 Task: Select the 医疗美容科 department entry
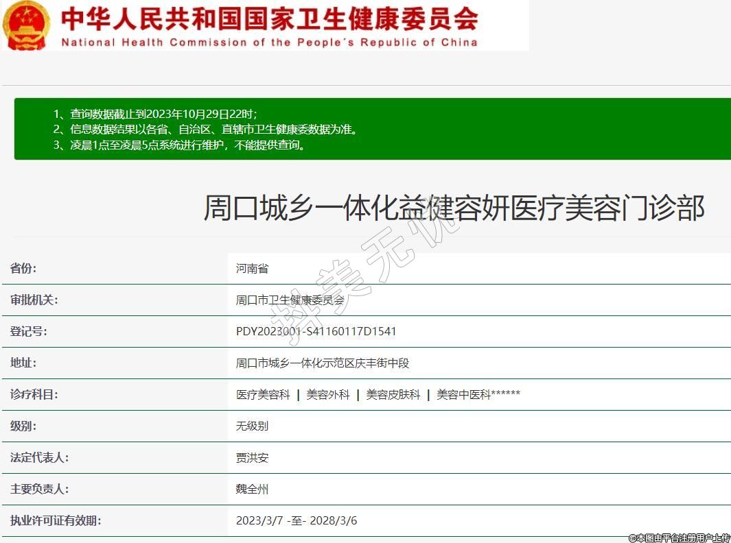(x=263, y=395)
